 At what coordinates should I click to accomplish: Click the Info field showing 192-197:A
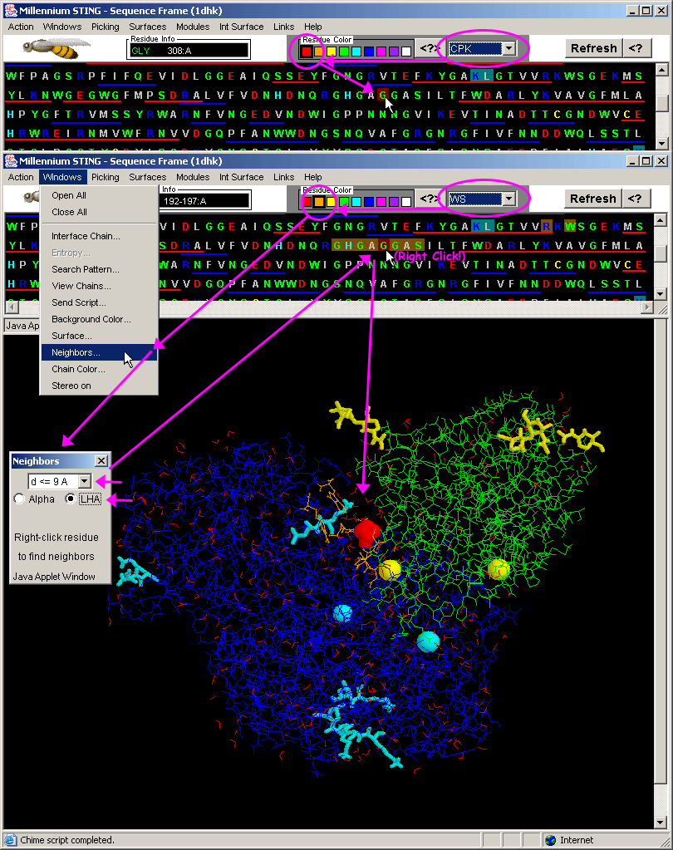click(206, 201)
